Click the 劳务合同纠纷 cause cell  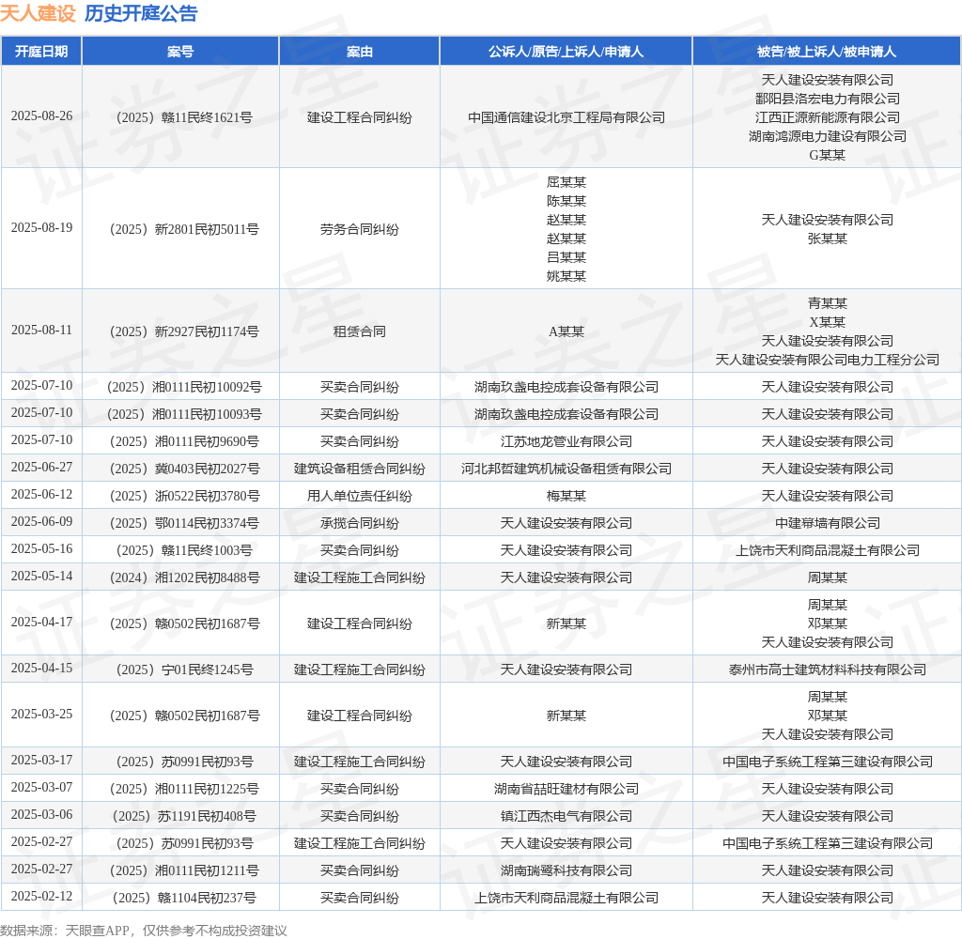point(360,229)
